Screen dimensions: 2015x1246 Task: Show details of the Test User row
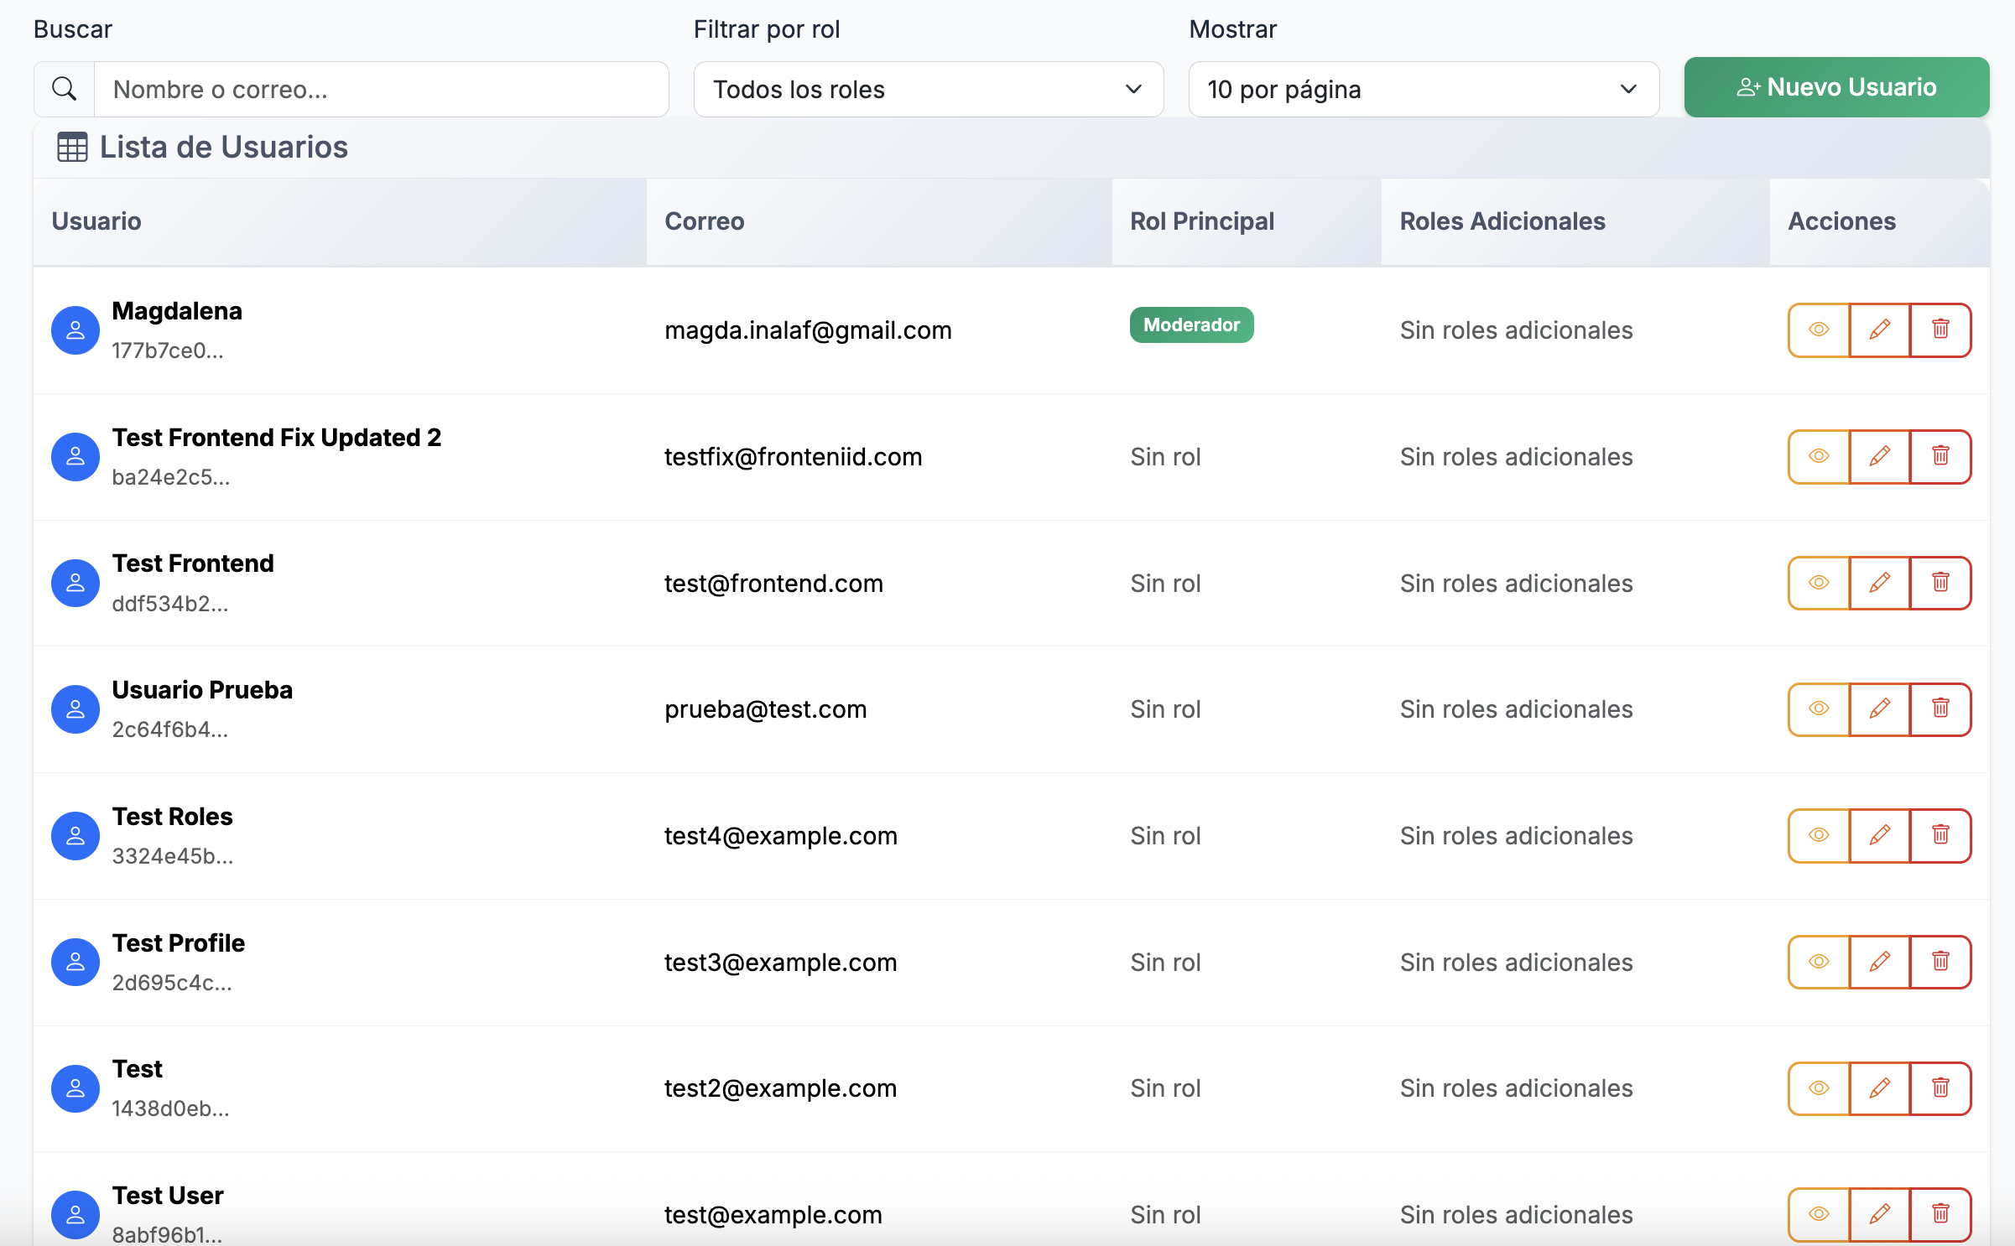click(x=1819, y=1214)
